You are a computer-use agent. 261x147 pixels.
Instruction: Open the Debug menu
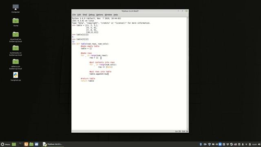(91, 15)
